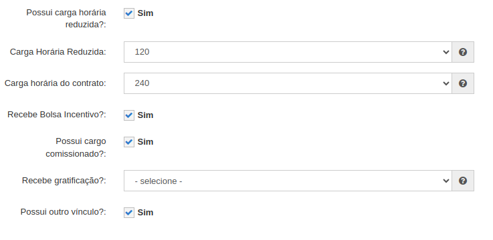
Task: Click the Sim text beside Possui outro vínculo
Action: (145, 213)
